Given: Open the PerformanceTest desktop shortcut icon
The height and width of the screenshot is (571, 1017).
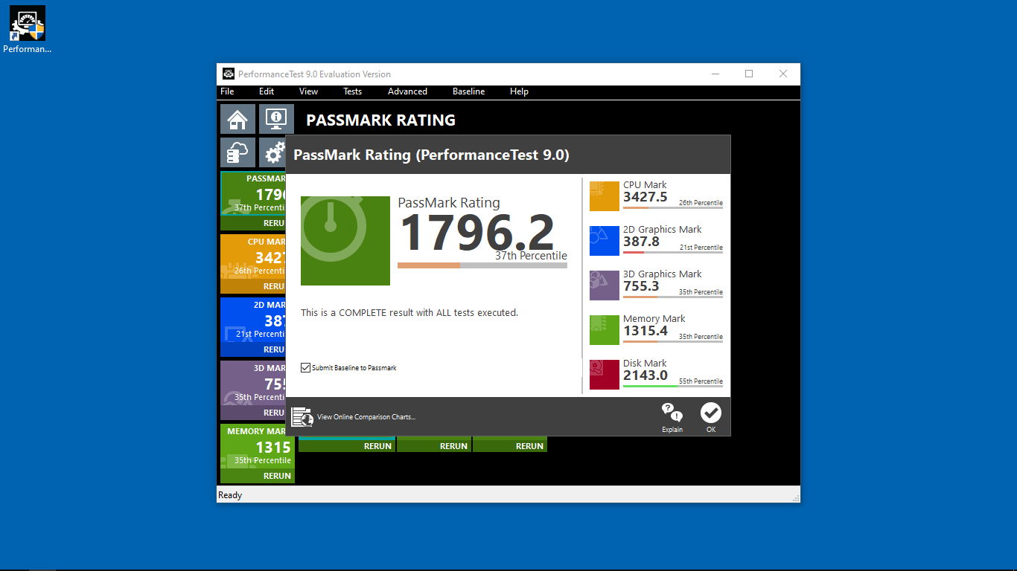Looking at the screenshot, I should (27, 30).
